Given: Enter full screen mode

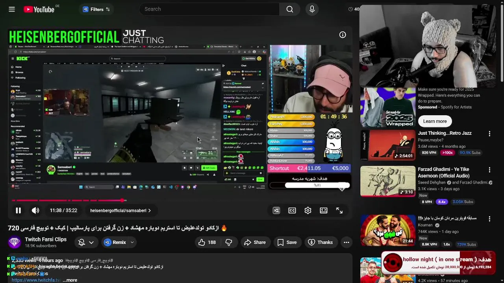Looking at the screenshot, I should [x=339, y=210].
